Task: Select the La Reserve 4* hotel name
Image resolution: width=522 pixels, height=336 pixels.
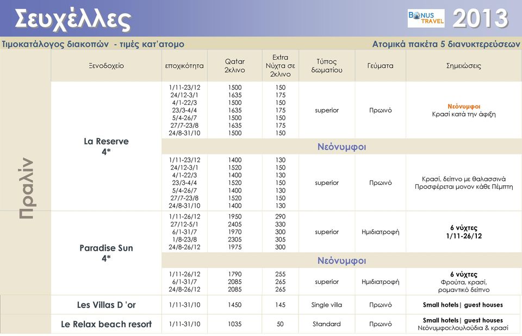Action: click(106, 146)
